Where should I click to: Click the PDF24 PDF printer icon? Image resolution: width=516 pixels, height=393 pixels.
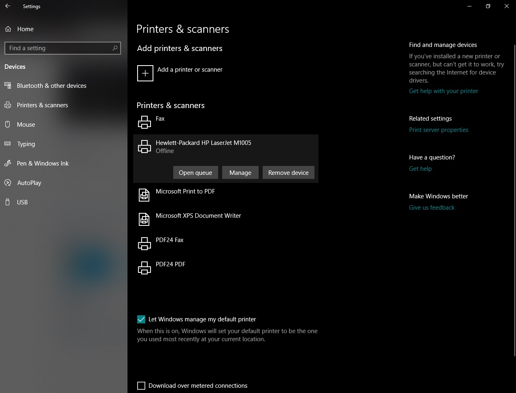144,268
